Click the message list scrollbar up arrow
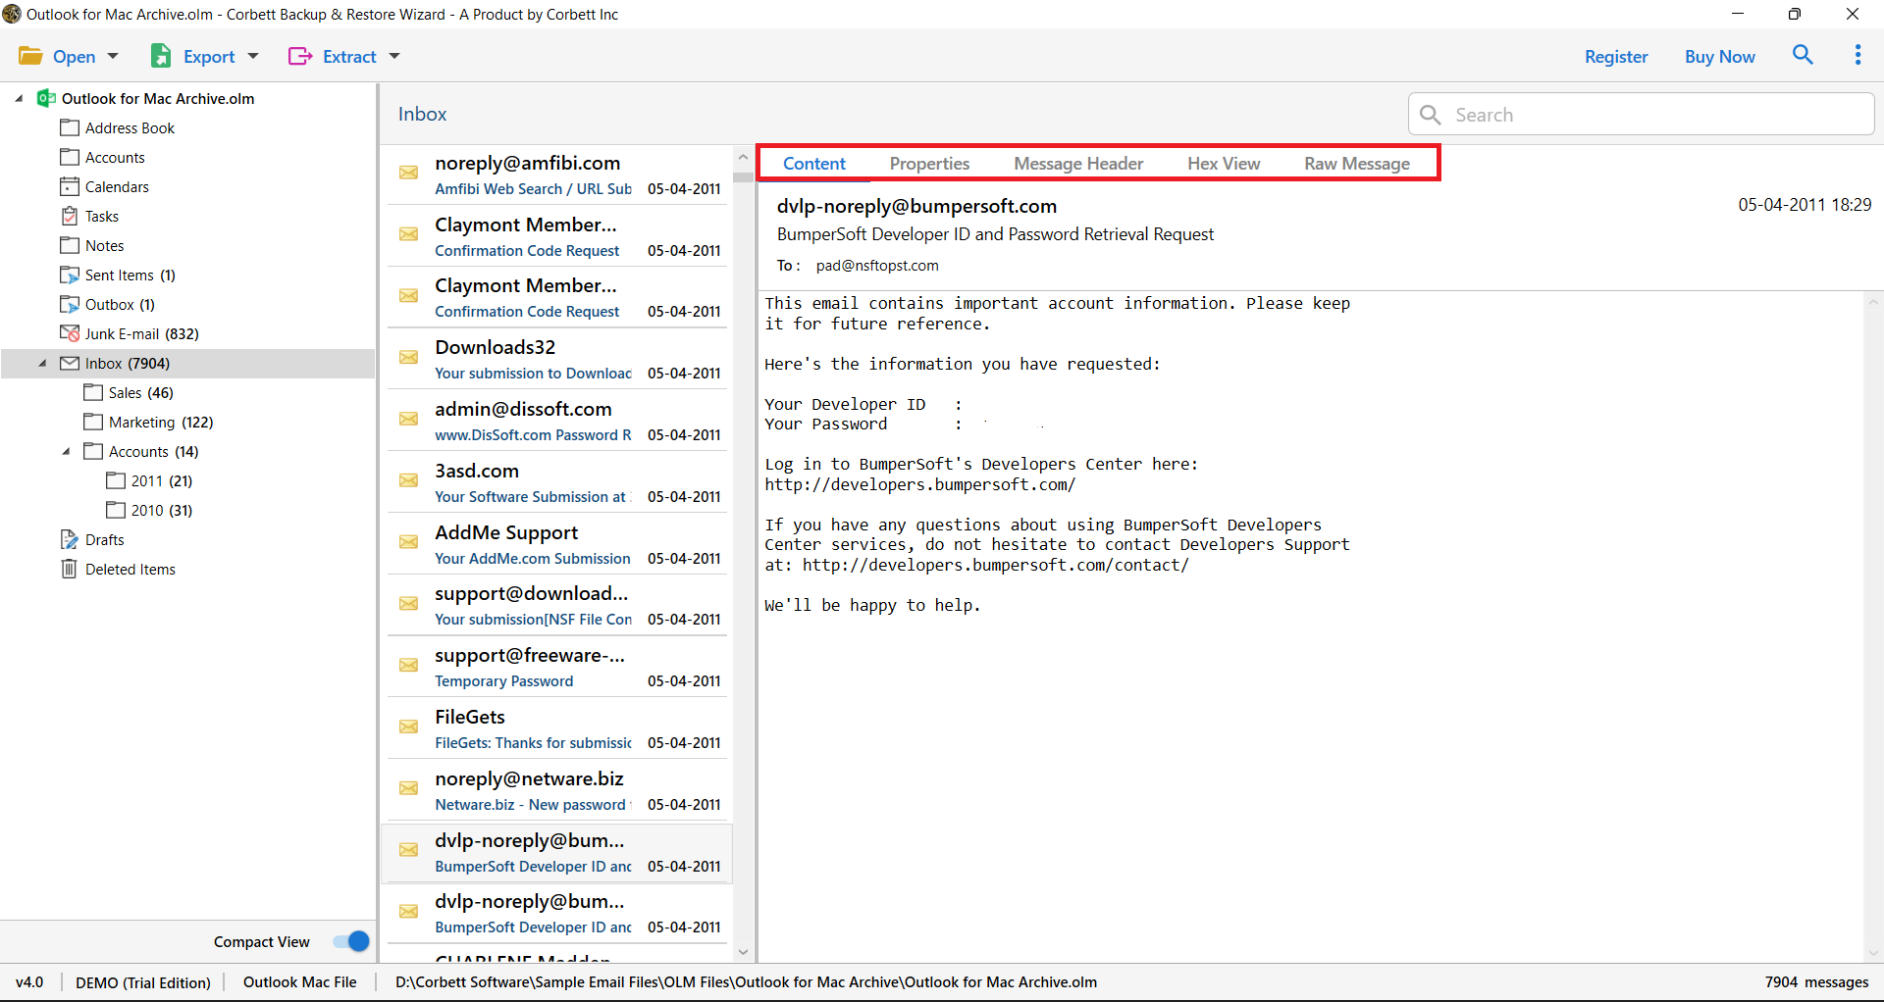 click(743, 157)
